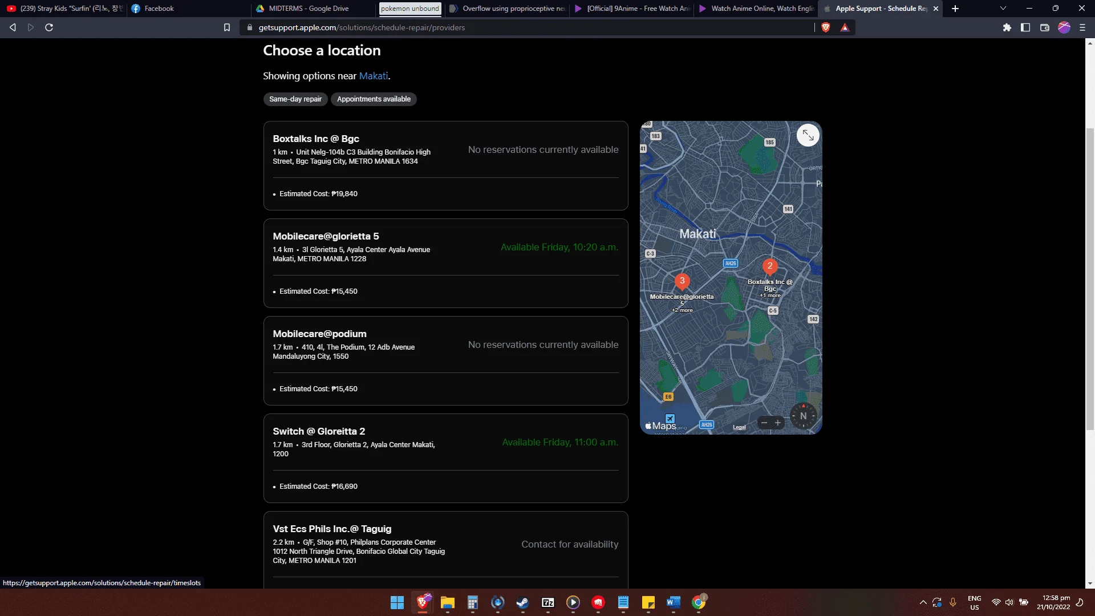This screenshot has height=616, width=1095.
Task: Show hidden system tray icons chevron
Action: 923,602
